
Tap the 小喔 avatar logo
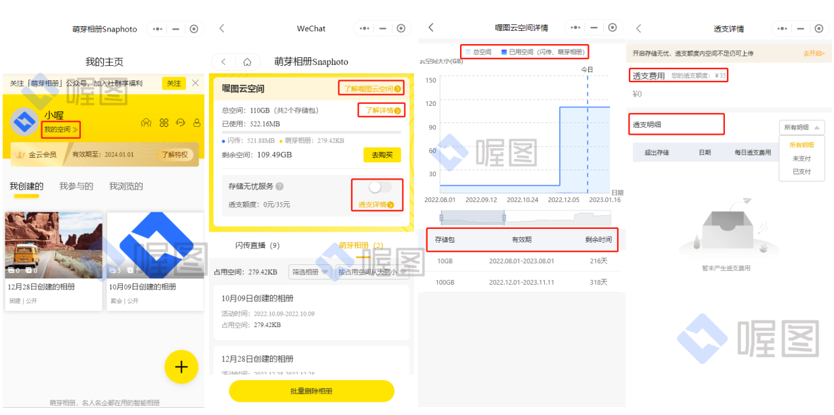[x=25, y=122]
